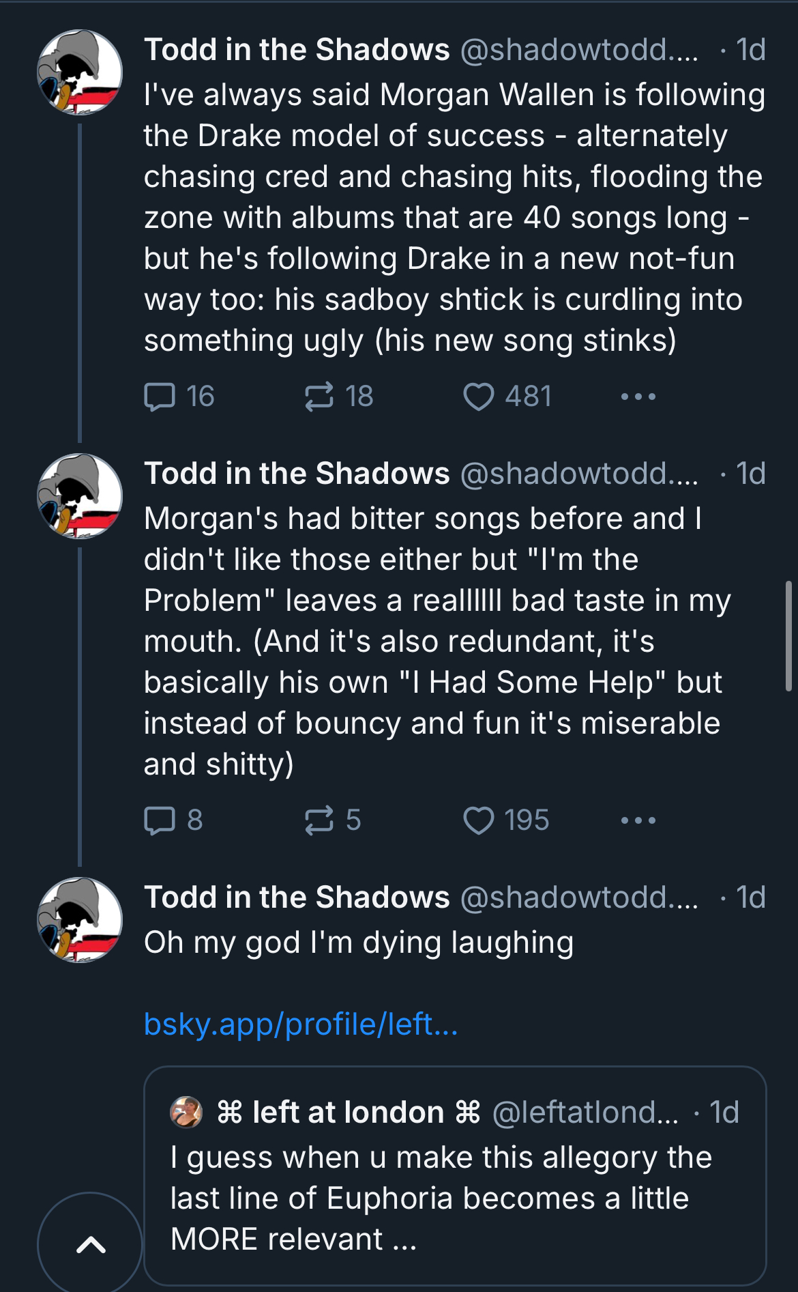This screenshot has width=798, height=1292.
Task: Click the vertical scrollbar thumb
Action: [788, 635]
